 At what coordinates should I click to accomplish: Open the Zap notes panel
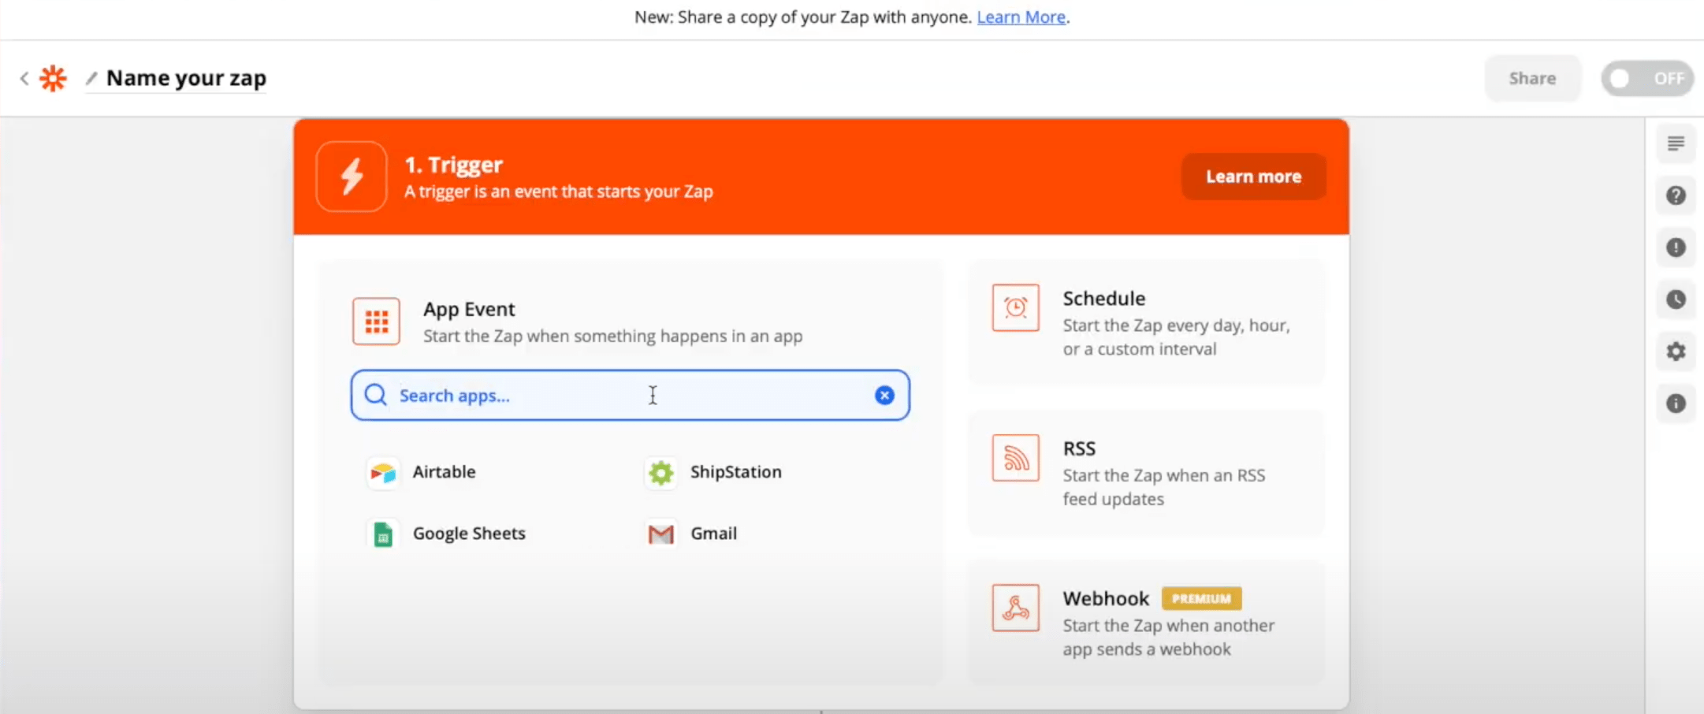tap(1676, 143)
